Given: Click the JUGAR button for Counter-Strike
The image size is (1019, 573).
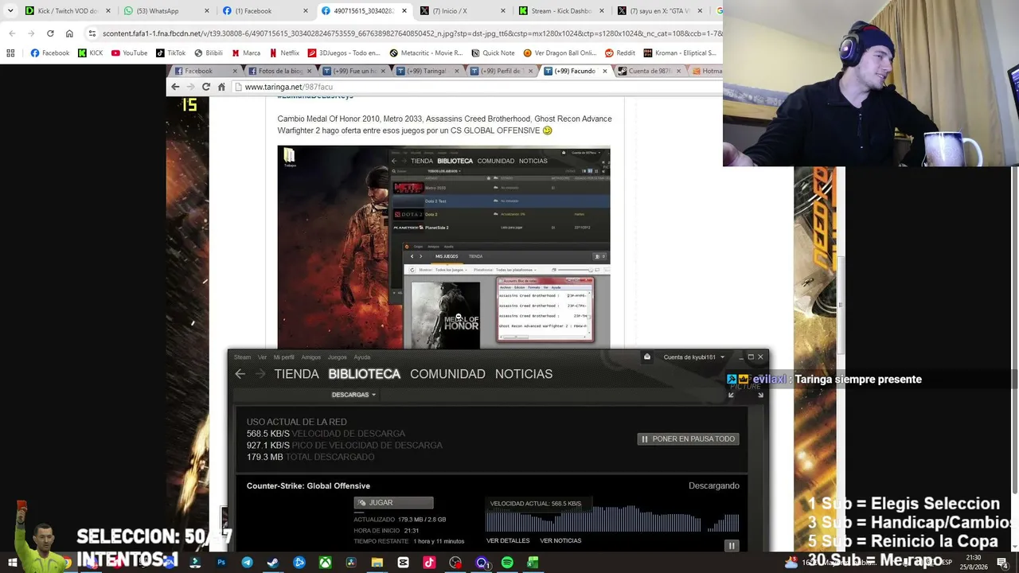Looking at the screenshot, I should pos(393,503).
